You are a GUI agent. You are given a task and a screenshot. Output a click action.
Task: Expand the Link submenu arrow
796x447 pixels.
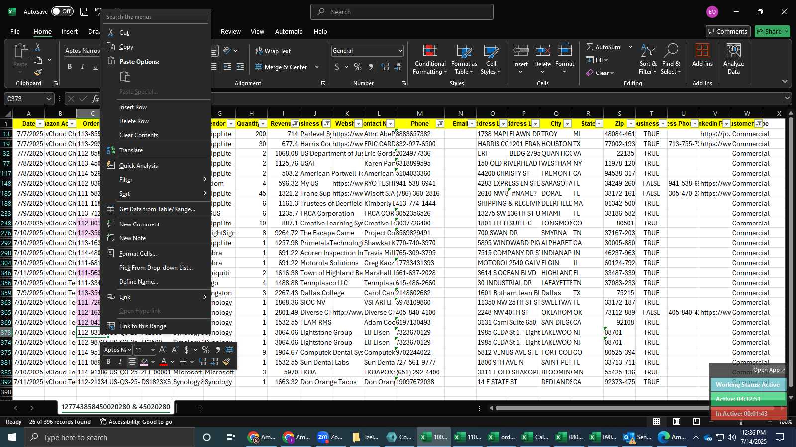tap(204, 297)
